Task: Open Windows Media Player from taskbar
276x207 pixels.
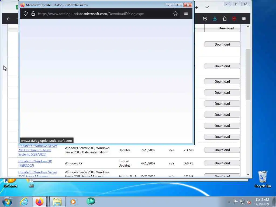Action: [73, 202]
